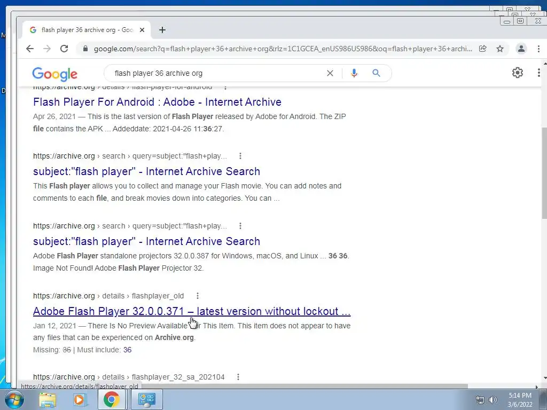Image resolution: width=547 pixels, height=410 pixels.
Task: Close the flash player 36 tab
Action: pos(142,30)
